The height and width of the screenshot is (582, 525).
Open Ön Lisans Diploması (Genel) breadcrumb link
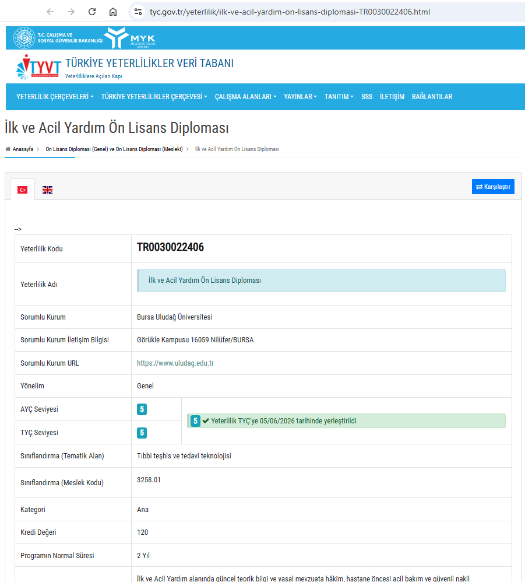click(x=114, y=149)
